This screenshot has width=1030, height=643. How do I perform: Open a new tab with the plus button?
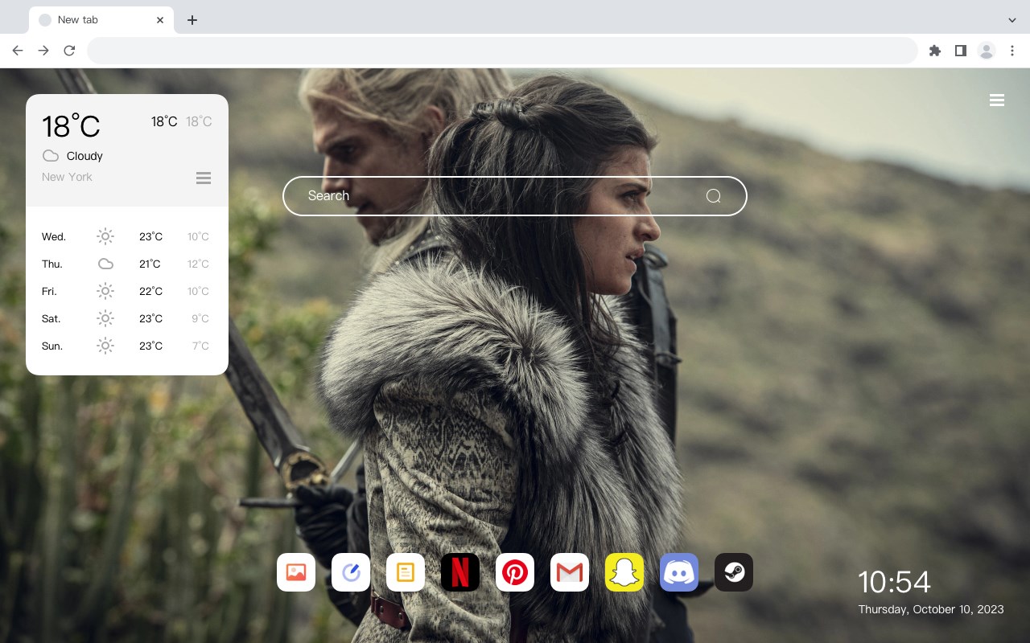192,20
